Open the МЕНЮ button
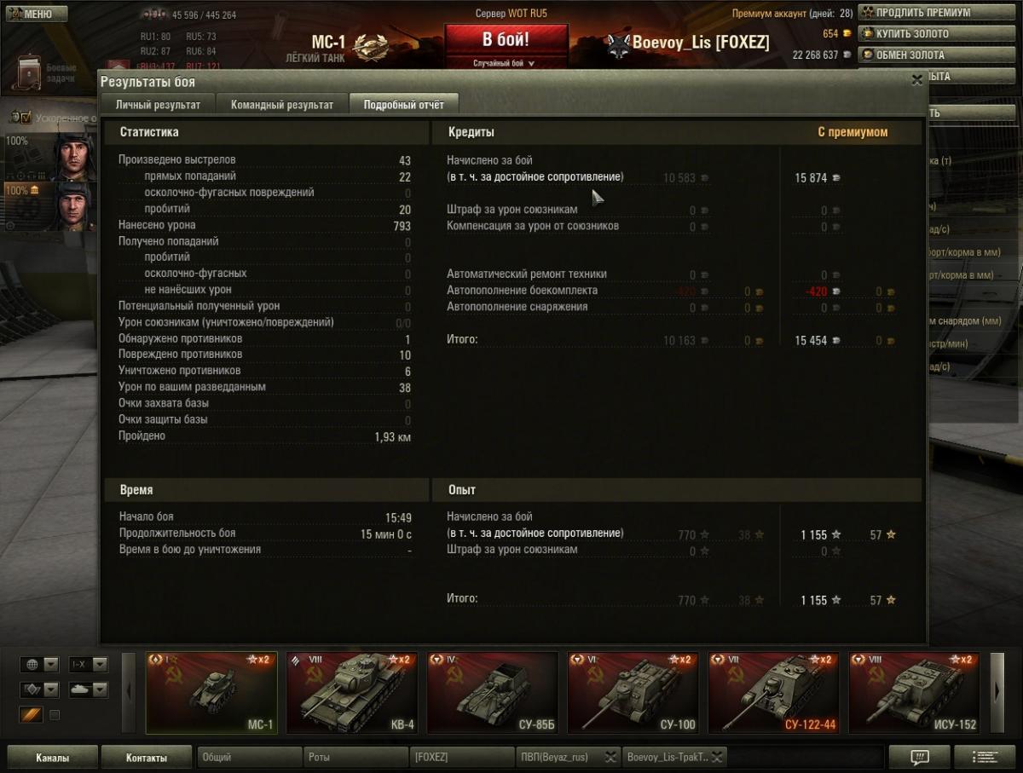The height and width of the screenshot is (773, 1023). [x=37, y=14]
